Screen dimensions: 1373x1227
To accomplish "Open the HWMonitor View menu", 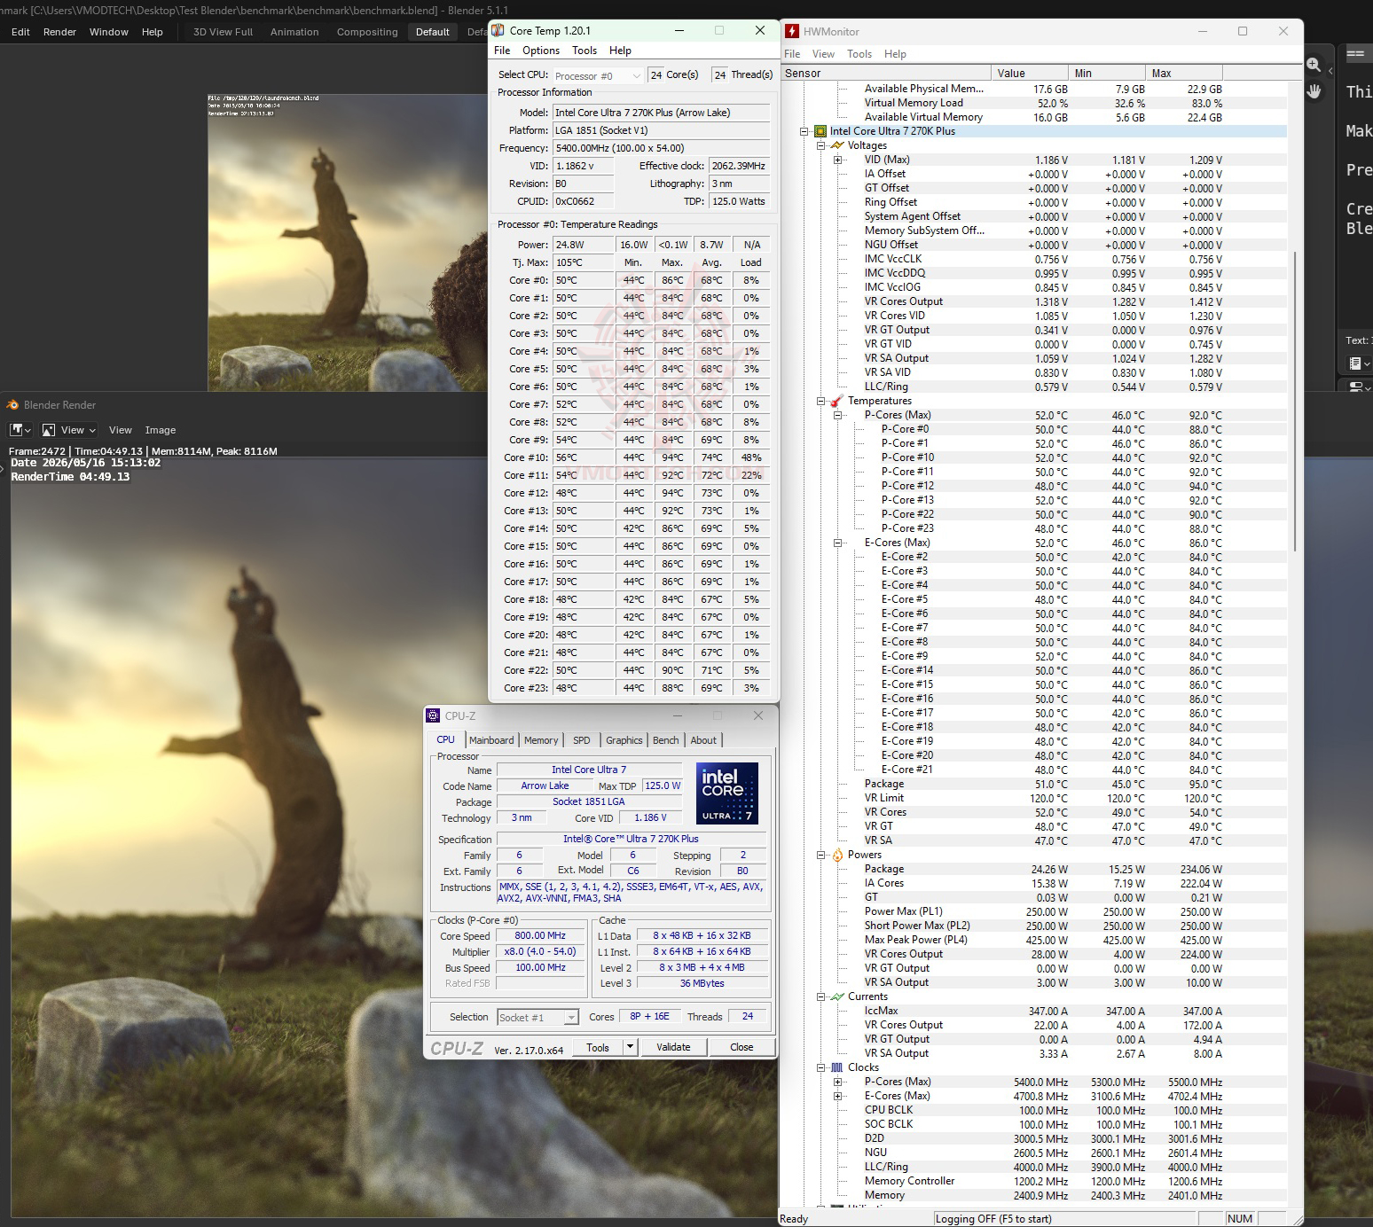I will [x=823, y=54].
